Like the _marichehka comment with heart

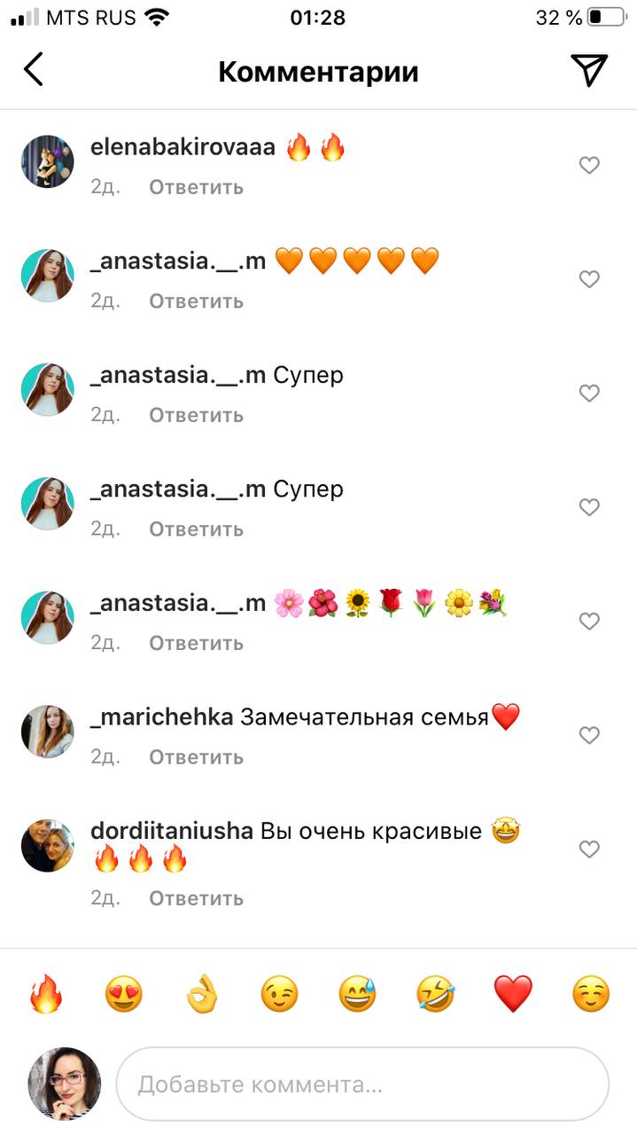point(589,735)
